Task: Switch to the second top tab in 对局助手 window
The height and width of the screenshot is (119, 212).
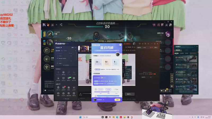Action: coord(187,50)
